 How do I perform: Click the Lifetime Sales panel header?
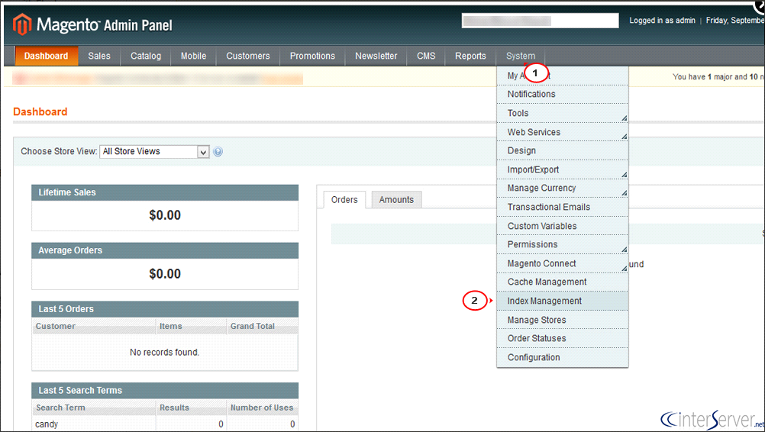(x=165, y=192)
